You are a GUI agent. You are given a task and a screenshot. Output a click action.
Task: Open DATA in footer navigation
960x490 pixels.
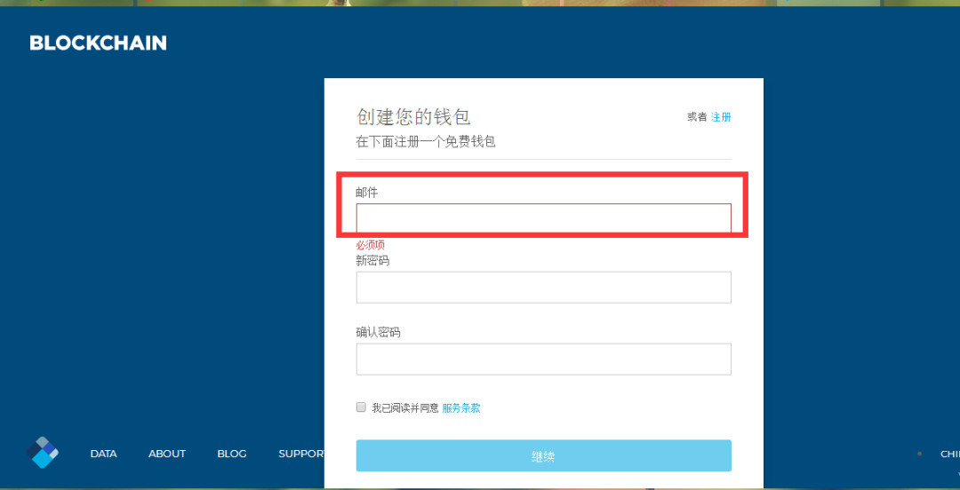tap(103, 454)
